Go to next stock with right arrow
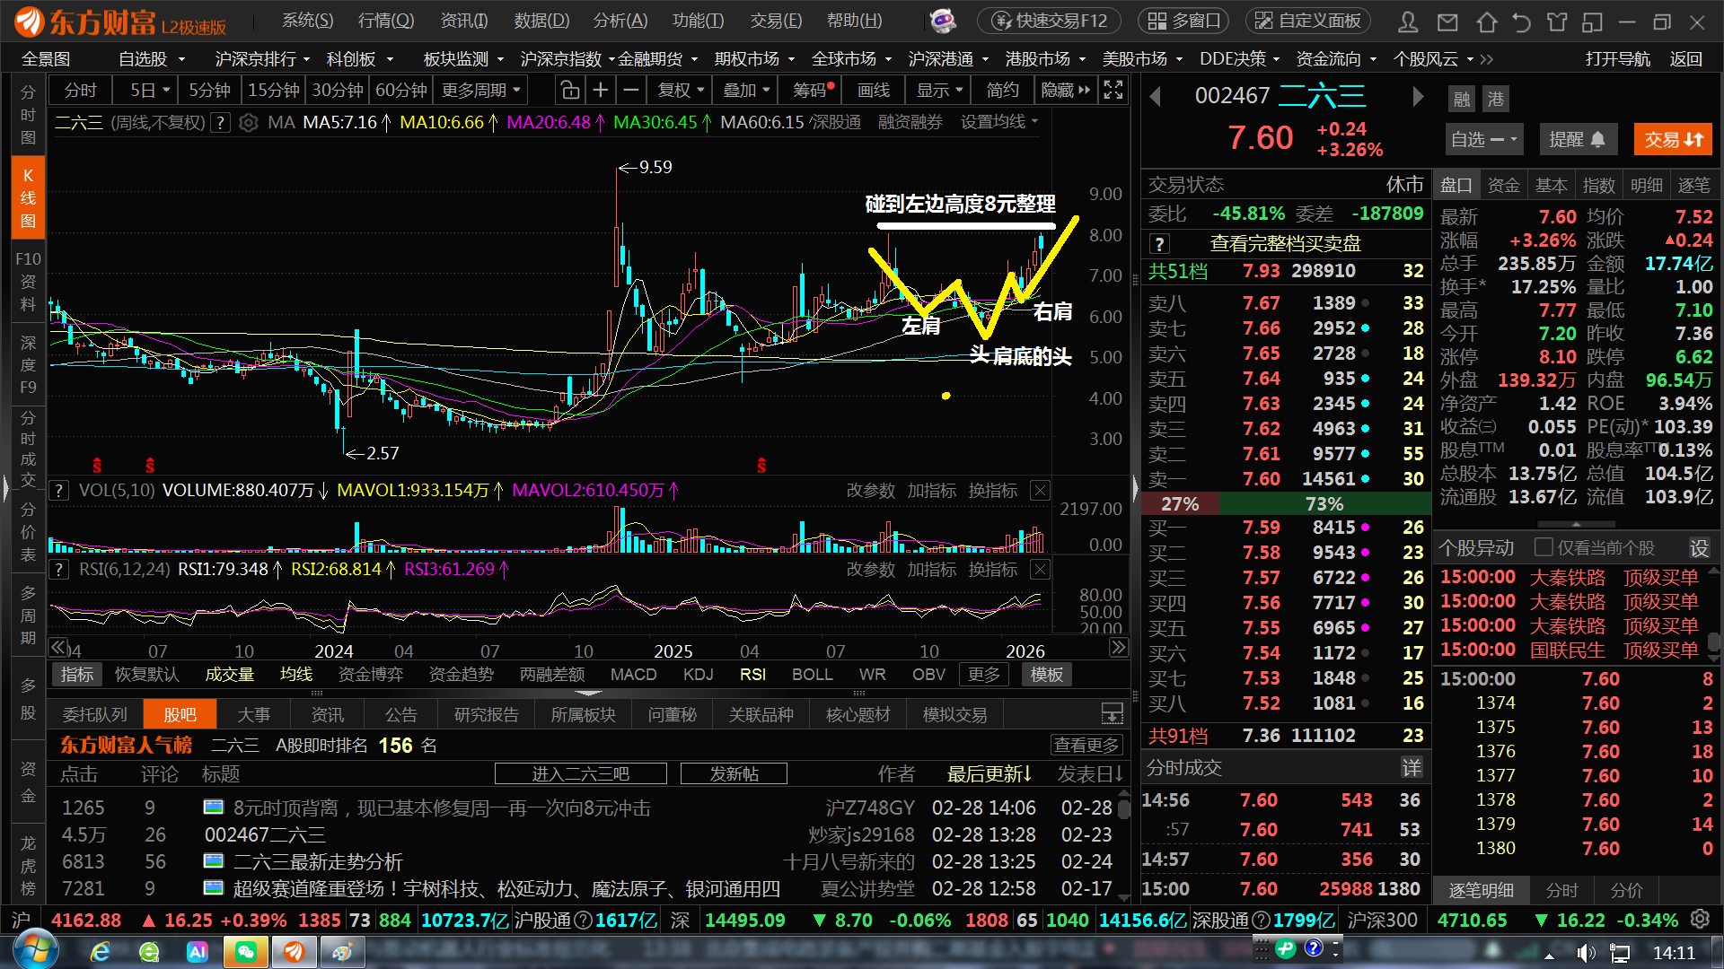This screenshot has height=969, width=1724. pos(1418,96)
